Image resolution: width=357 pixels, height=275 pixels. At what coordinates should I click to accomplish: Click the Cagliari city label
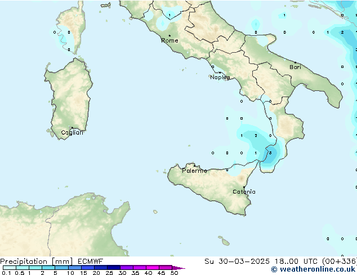coord(72,132)
